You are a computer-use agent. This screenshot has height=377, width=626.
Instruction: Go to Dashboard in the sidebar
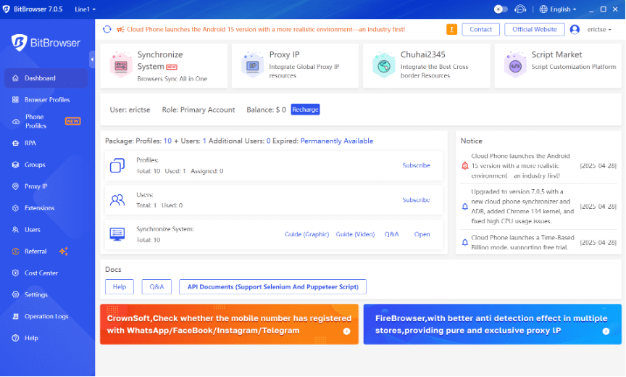click(x=46, y=78)
